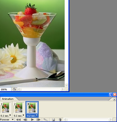Change frame 1 delay of 0.1 sec.

click(x=6, y=116)
